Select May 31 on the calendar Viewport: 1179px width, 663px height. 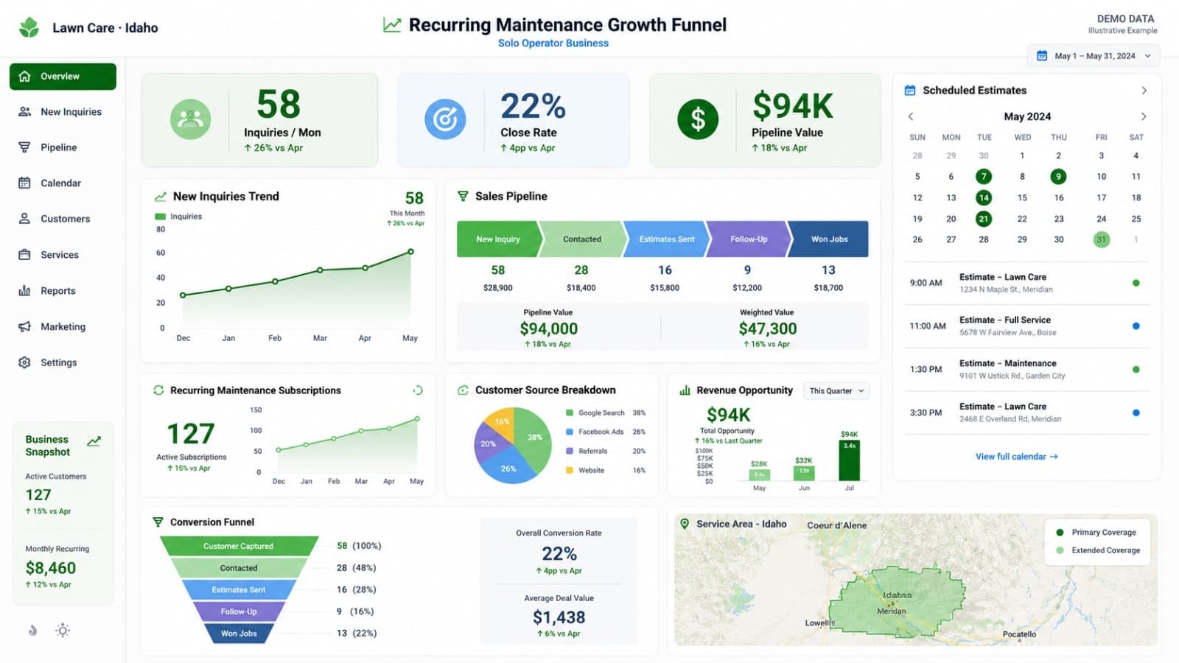(1102, 239)
